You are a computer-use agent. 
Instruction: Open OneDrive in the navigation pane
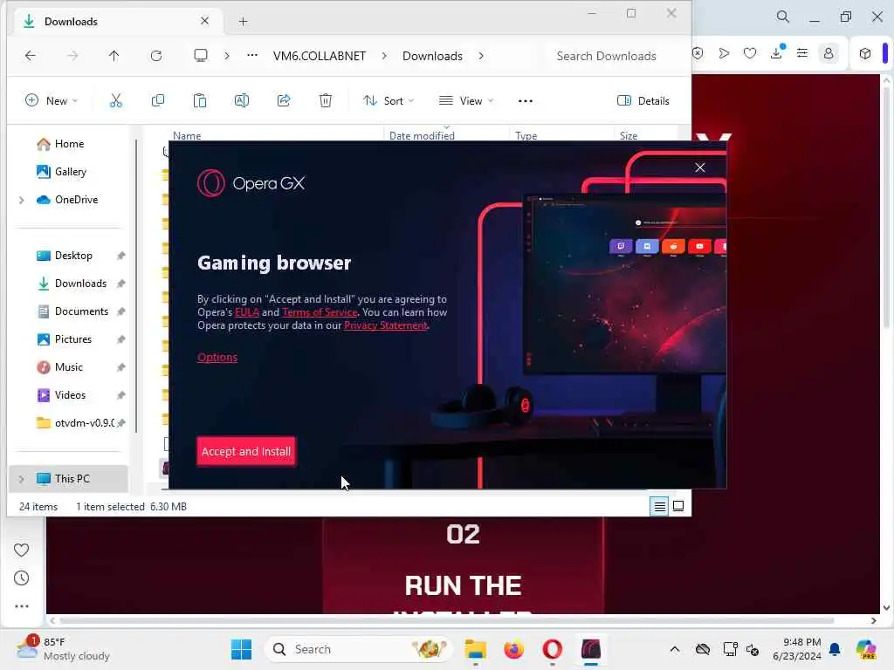(x=77, y=200)
